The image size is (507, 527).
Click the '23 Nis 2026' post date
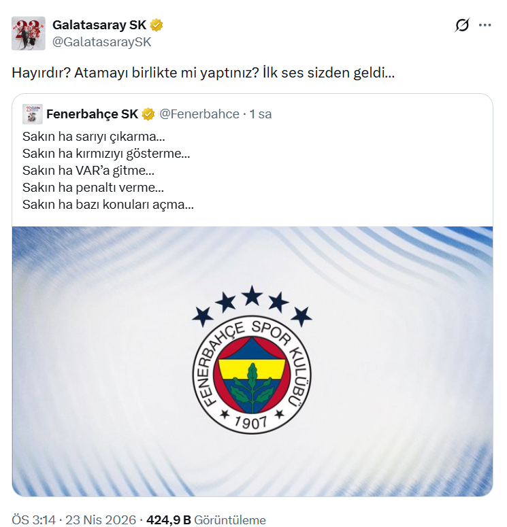pyautogui.click(x=101, y=520)
